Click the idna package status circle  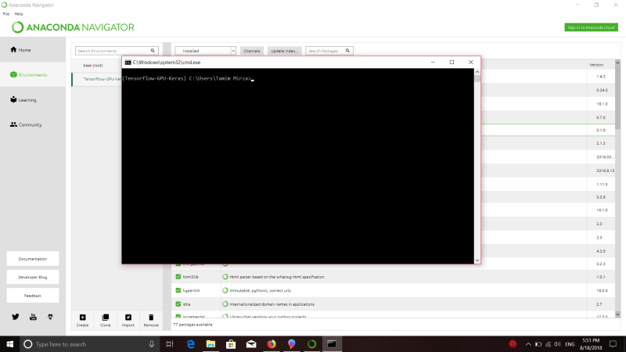[x=225, y=304]
